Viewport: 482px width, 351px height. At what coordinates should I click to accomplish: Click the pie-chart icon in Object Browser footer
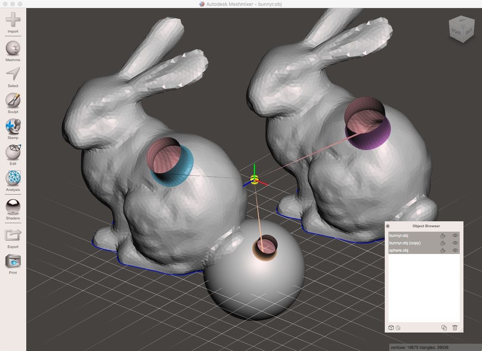pos(398,328)
